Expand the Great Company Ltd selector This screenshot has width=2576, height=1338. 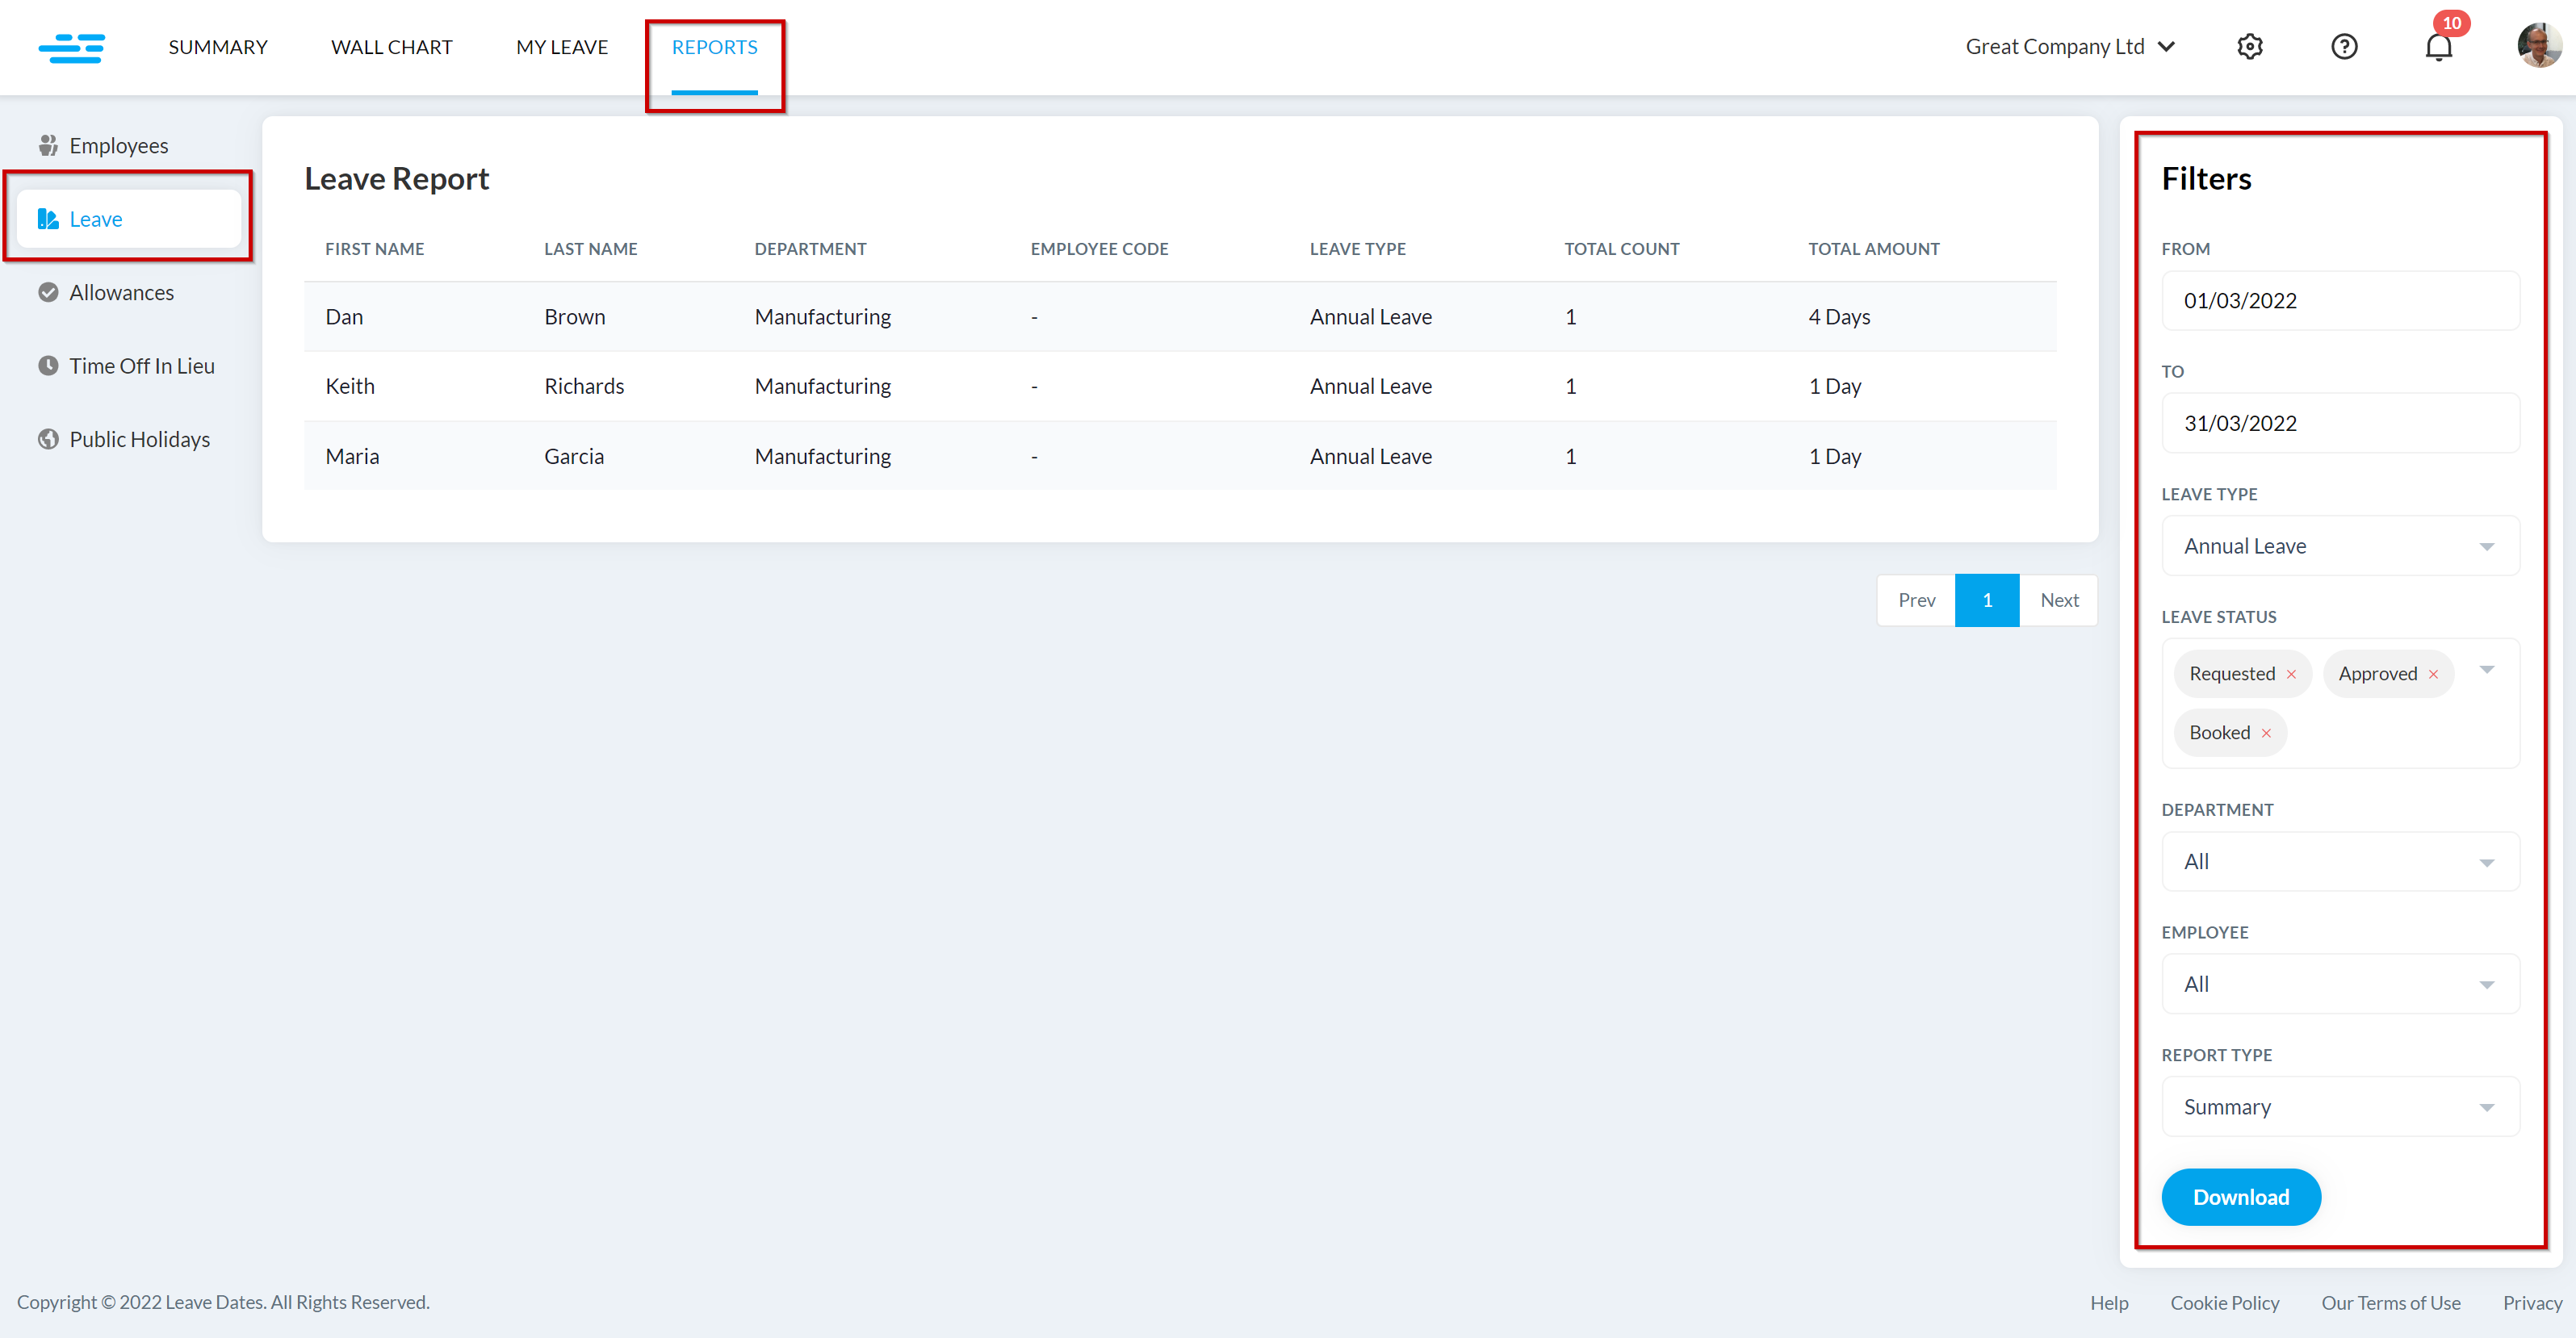click(2070, 47)
